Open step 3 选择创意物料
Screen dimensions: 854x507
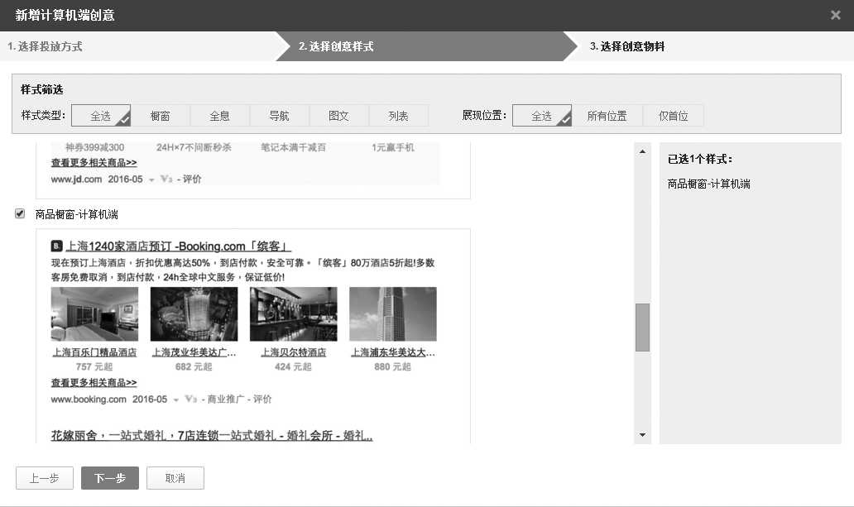(x=627, y=46)
